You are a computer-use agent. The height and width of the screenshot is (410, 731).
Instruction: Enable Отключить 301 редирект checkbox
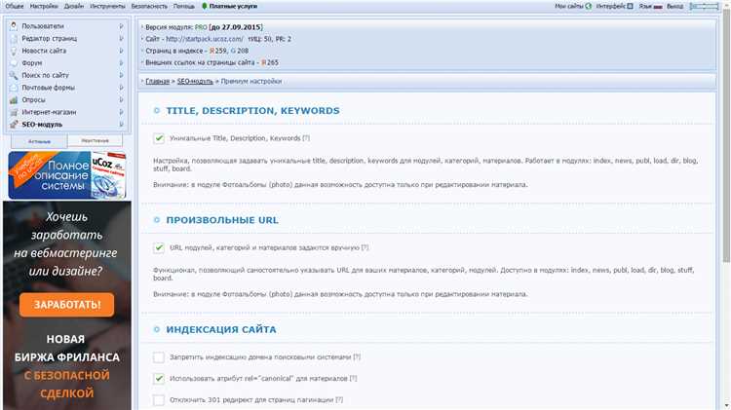pyautogui.click(x=159, y=399)
